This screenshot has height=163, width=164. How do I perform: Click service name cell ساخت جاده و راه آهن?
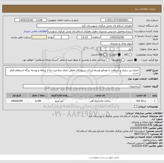click(x=100, y=101)
